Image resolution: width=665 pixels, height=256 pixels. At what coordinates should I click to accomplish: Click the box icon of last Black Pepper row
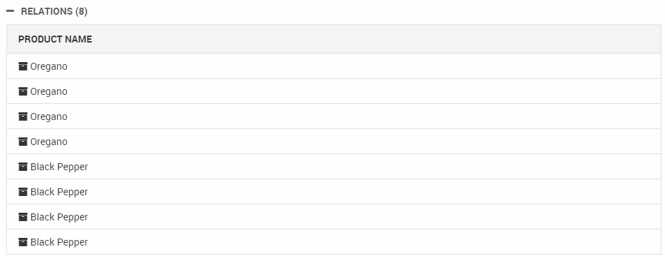click(x=23, y=241)
